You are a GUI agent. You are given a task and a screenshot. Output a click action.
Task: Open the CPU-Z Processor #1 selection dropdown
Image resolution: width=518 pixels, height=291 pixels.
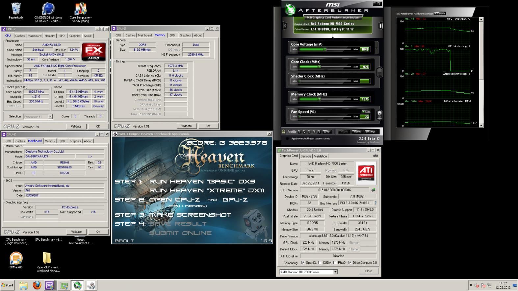tap(50, 116)
